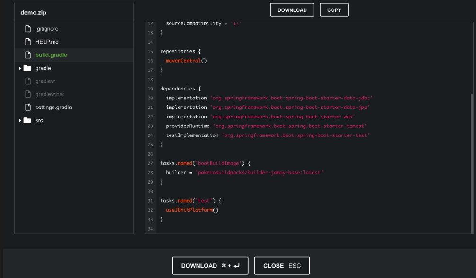Screen dimensions: 476x278
Task: Click the providedRuntime tomcat dependency line
Action: [x=266, y=126]
